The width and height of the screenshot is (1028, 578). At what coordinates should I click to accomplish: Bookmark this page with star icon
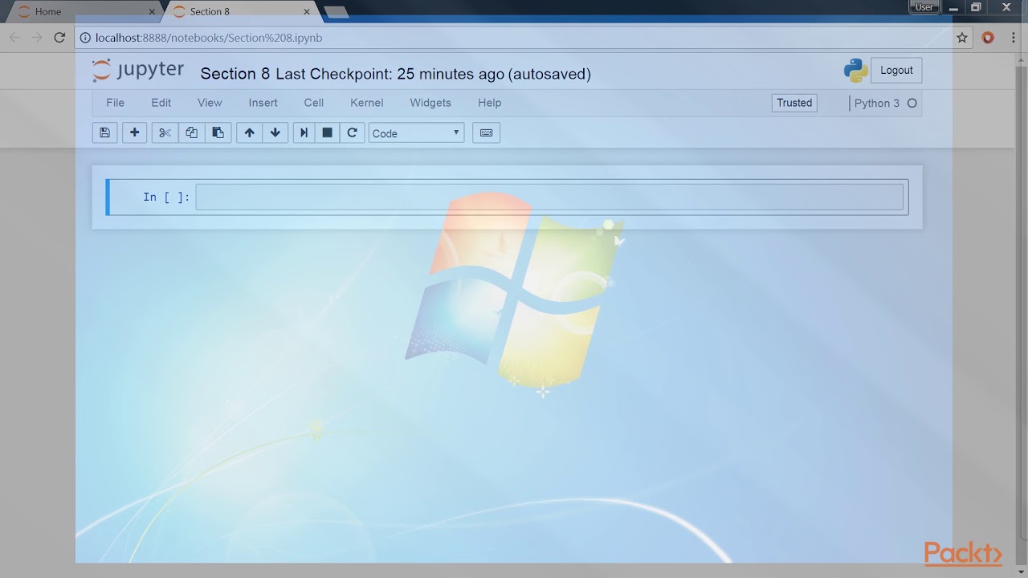[962, 38]
